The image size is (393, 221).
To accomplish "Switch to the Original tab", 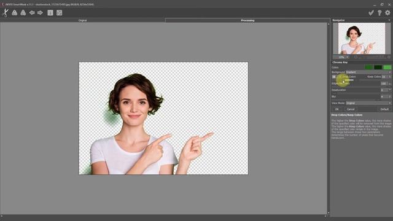I will point(82,20).
